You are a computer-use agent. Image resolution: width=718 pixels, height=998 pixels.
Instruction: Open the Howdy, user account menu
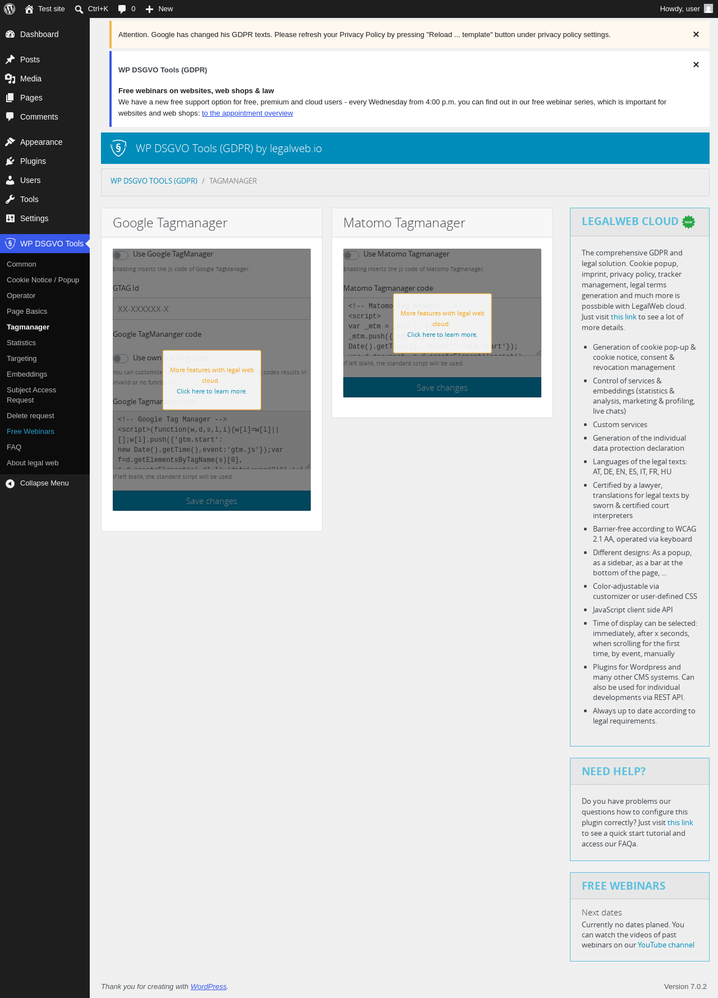686,9
